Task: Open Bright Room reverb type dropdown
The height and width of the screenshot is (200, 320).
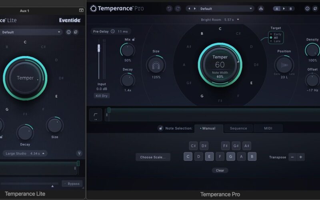Action: [220, 20]
